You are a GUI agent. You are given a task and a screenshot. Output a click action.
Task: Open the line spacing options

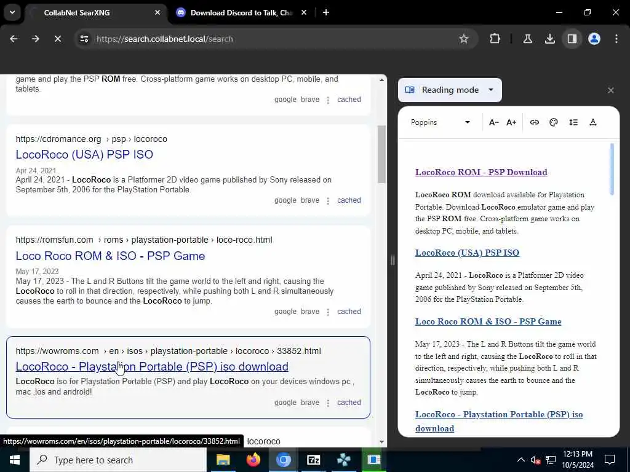[573, 122]
